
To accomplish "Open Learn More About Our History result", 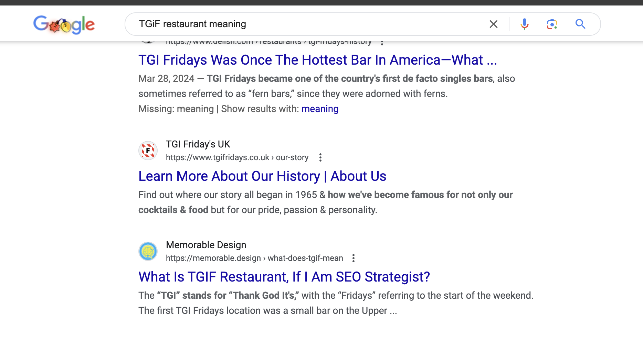I will [x=262, y=176].
